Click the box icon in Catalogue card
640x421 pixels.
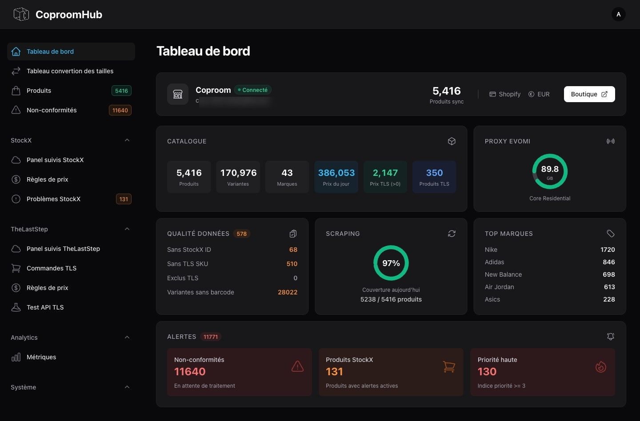[452, 141]
